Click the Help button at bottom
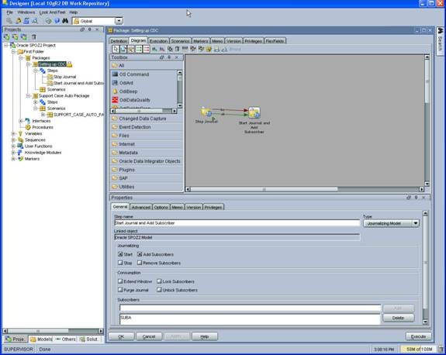Screen dimensions: 446x355 205,336
